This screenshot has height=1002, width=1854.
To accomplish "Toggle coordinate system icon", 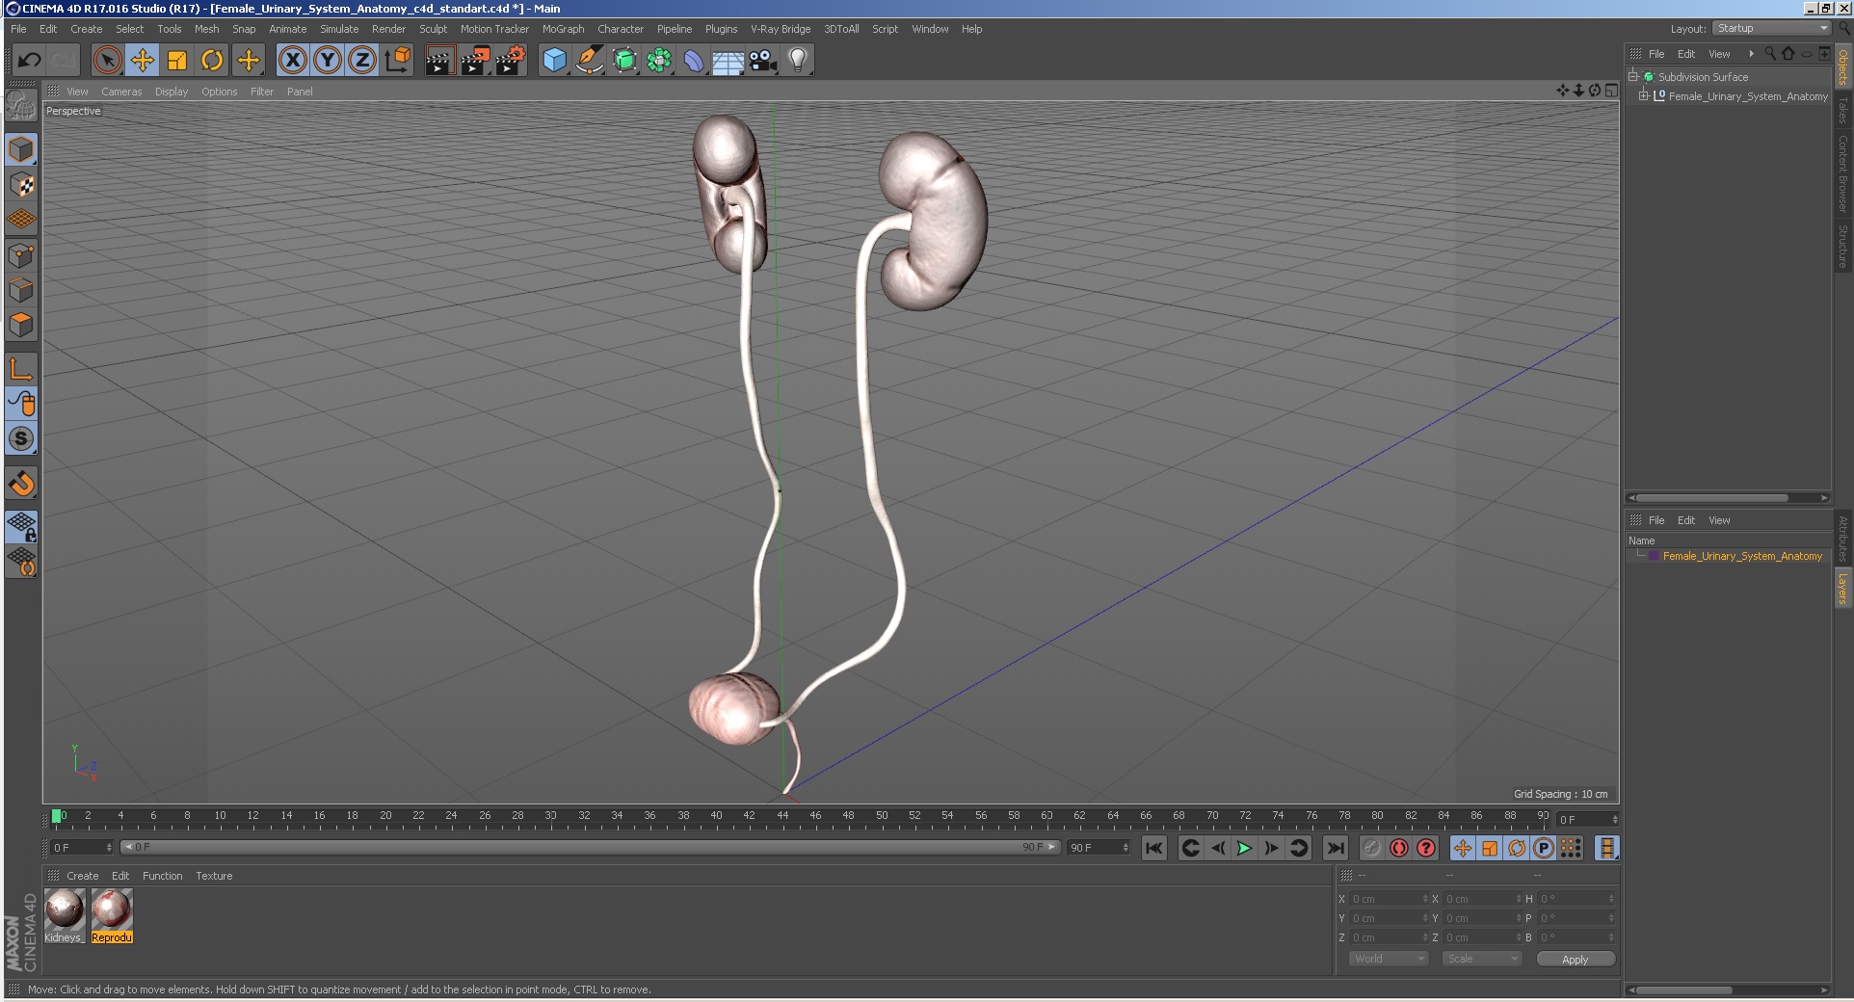I will click(397, 61).
